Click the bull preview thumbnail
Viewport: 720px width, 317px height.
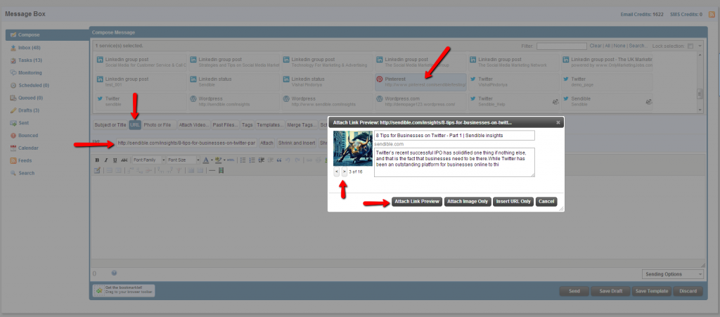(x=353, y=148)
